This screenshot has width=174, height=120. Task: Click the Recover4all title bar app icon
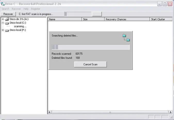[x=3, y=4]
